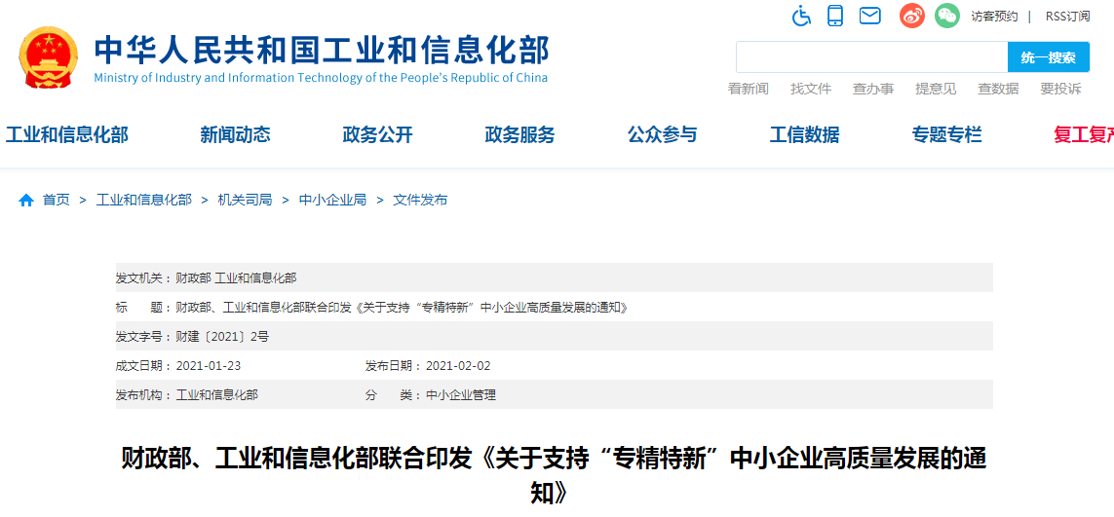
Task: Select 政务服务 in main navigation
Action: pos(519,135)
